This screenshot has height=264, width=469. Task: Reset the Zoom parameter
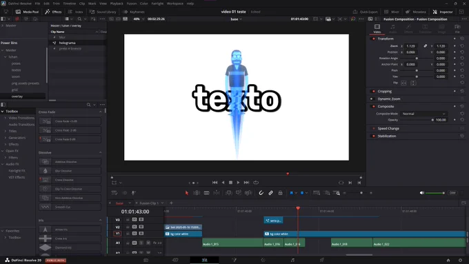[462, 46]
